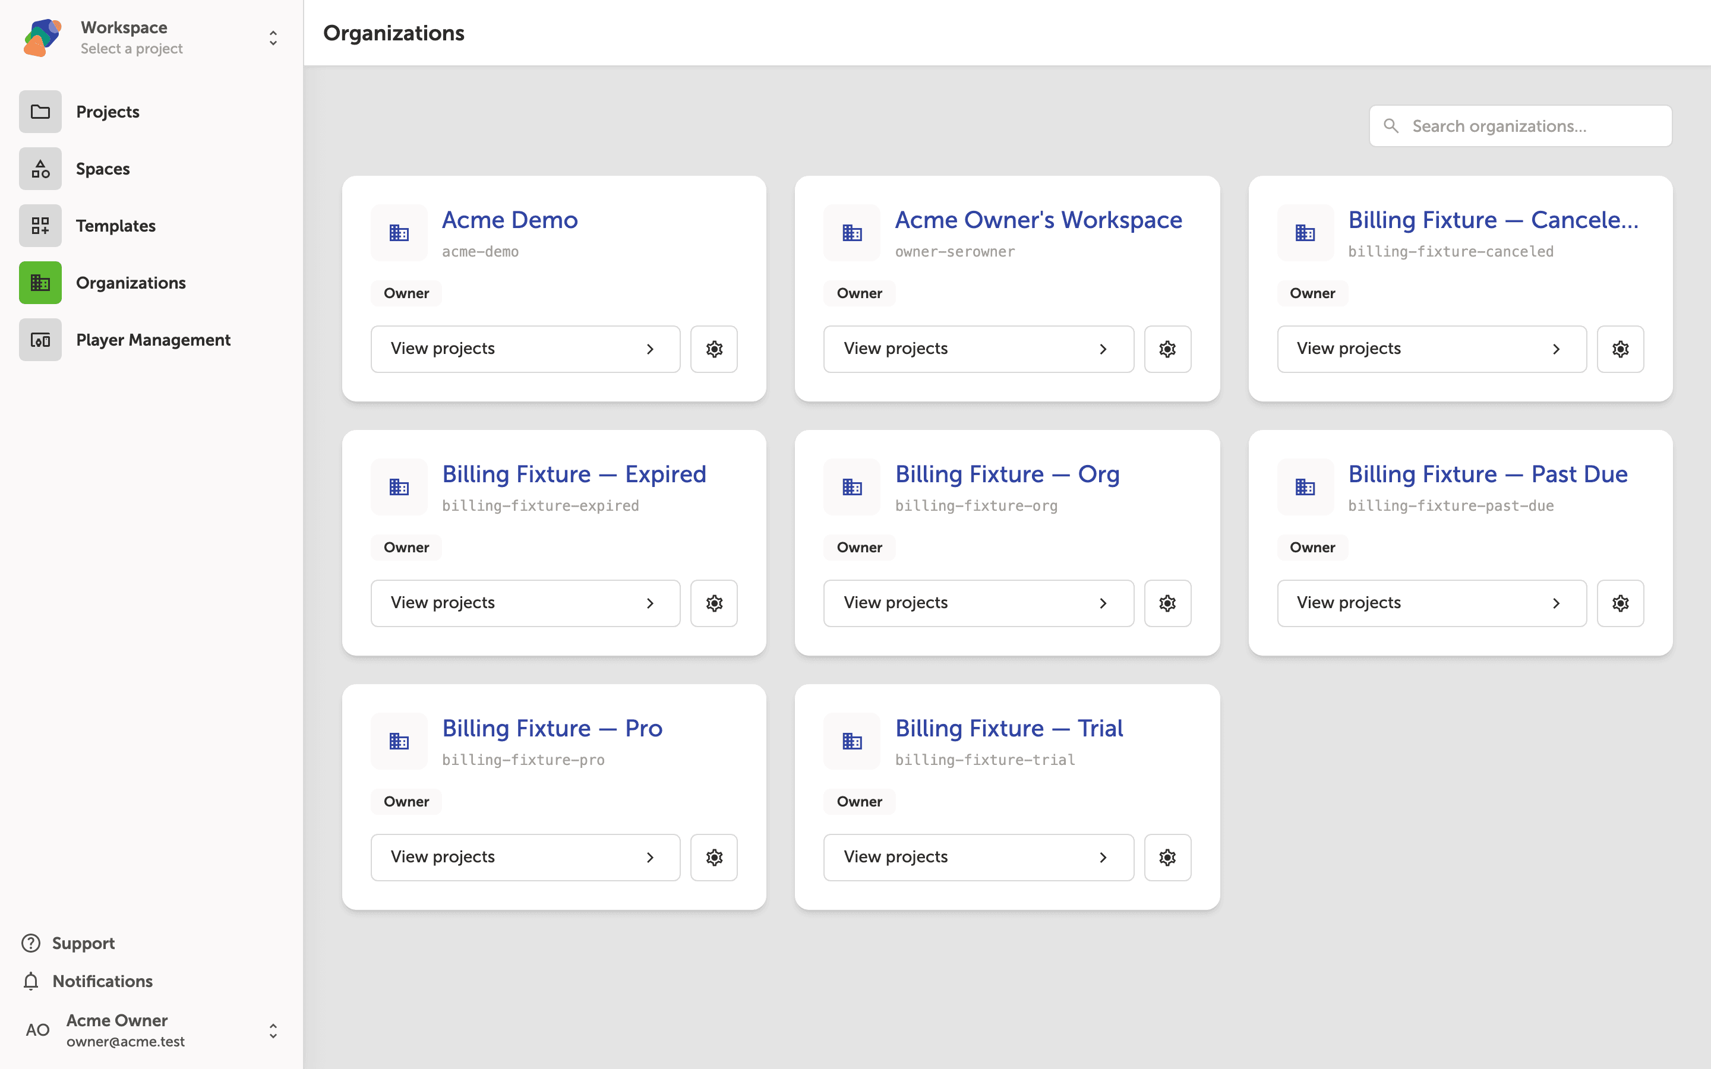This screenshot has width=1711, height=1069.
Task: Click the workspace logo at top left
Action: (42, 37)
